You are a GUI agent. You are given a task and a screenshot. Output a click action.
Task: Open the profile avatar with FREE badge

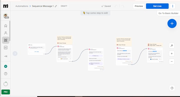pos(6,16)
